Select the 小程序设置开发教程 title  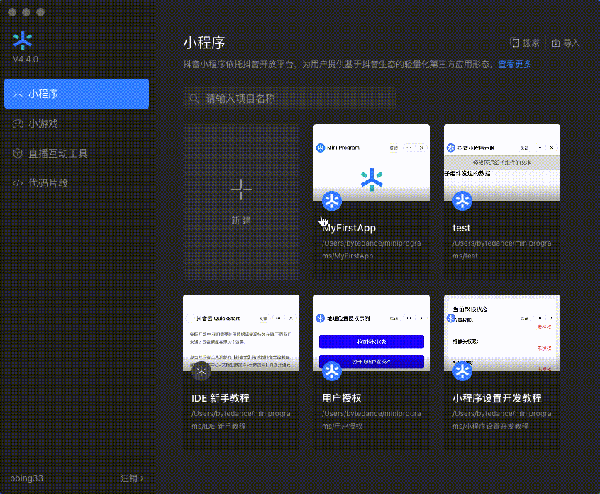click(497, 399)
